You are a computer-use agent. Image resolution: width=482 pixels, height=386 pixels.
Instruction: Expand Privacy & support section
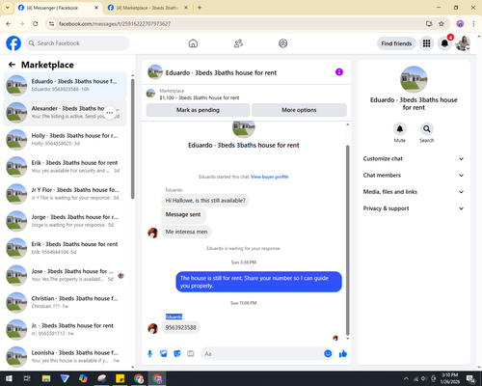(x=414, y=208)
